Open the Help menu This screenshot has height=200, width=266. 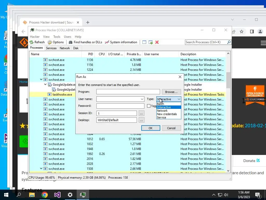tap(78, 37)
